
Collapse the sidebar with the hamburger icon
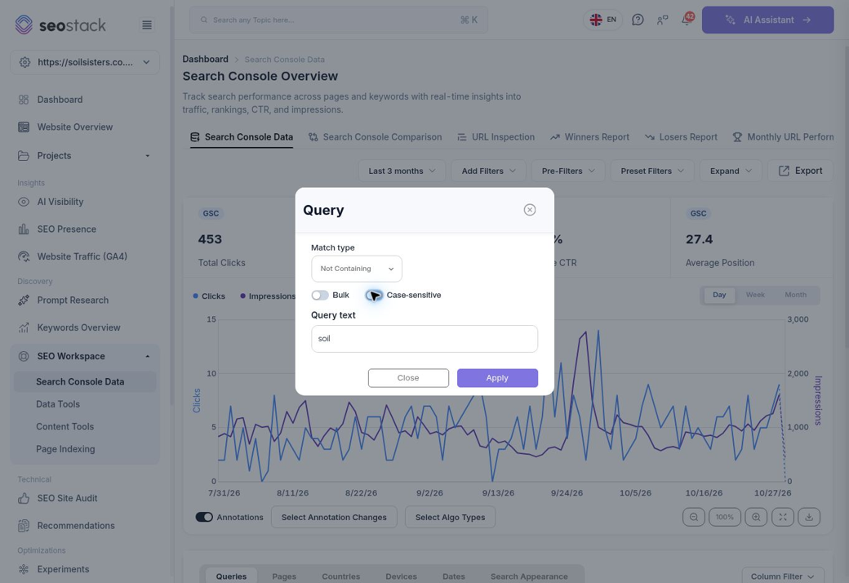pos(147,25)
